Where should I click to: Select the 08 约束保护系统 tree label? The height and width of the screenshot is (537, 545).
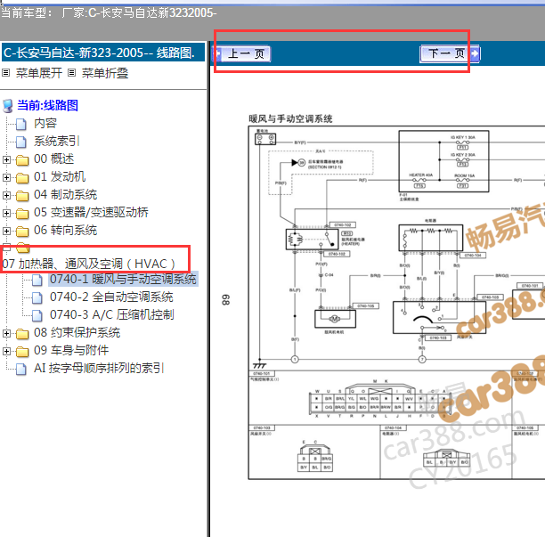[77, 332]
